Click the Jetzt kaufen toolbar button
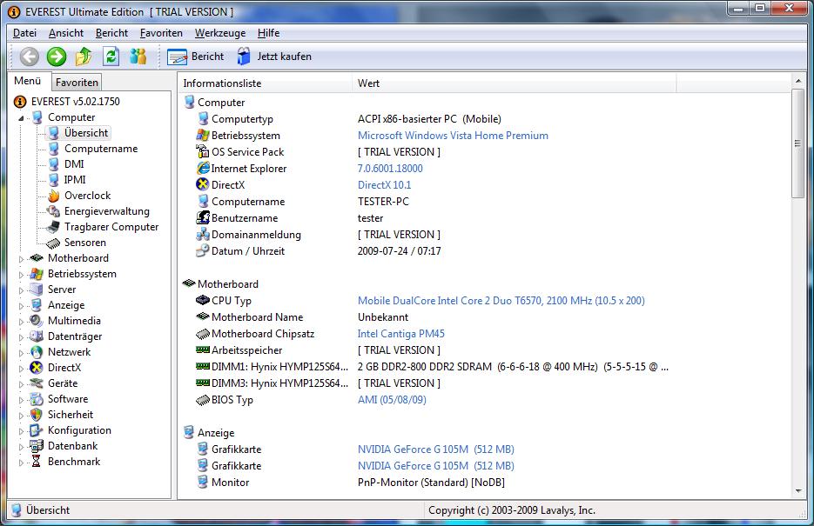 274,57
